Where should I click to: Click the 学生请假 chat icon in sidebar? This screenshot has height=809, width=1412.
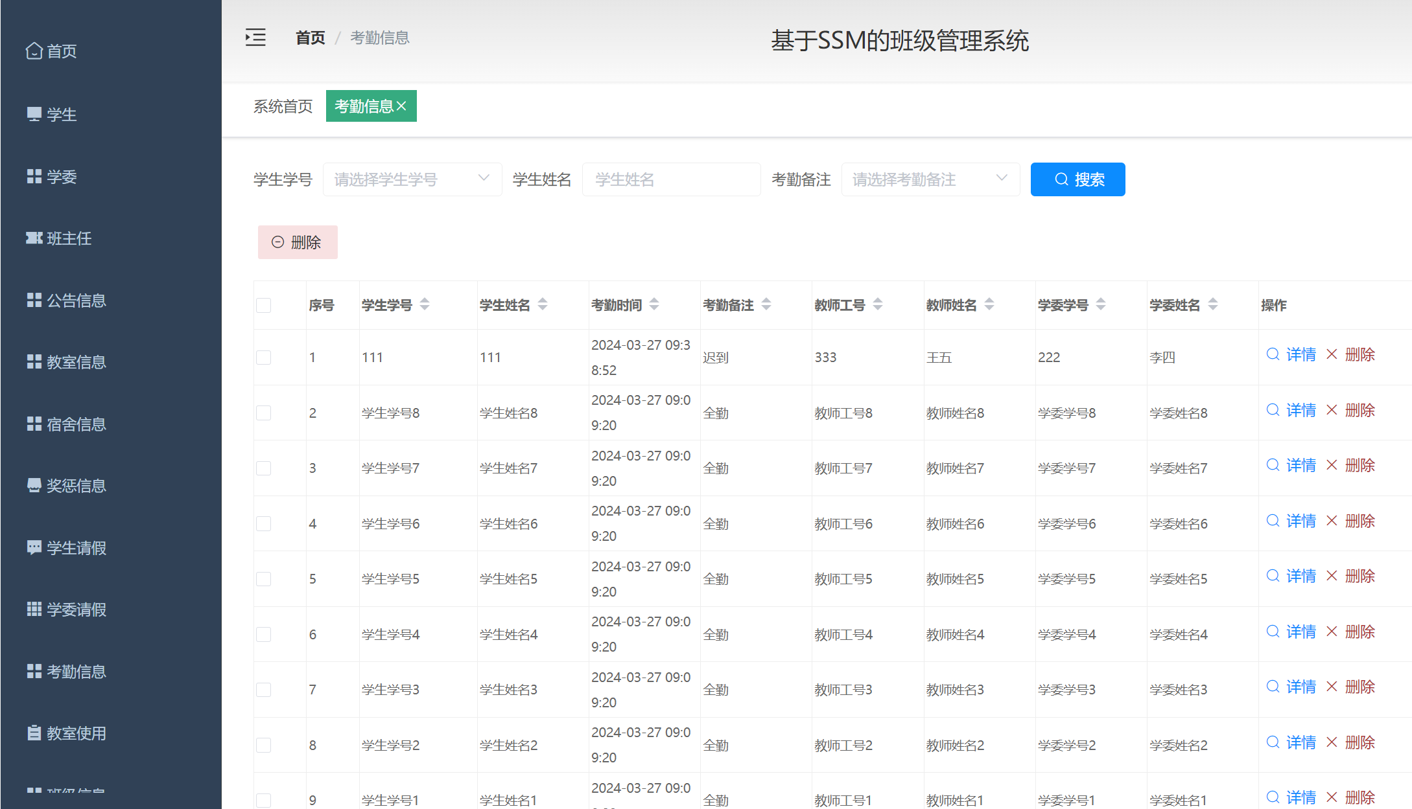point(34,547)
